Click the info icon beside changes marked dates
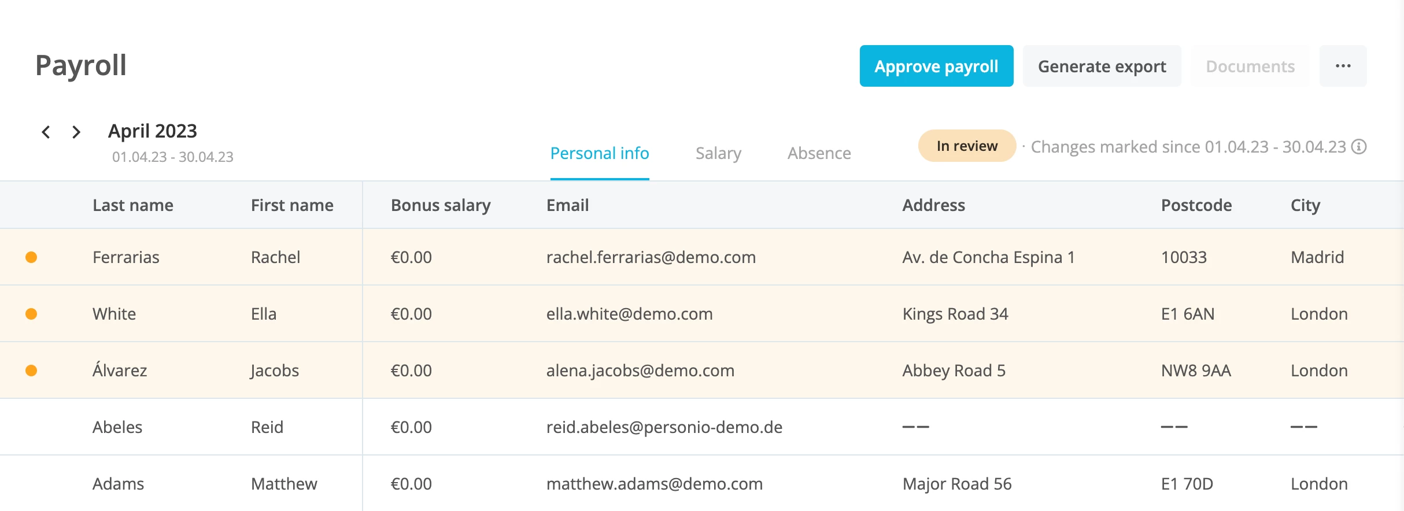This screenshot has height=511, width=1404. pos(1359,147)
